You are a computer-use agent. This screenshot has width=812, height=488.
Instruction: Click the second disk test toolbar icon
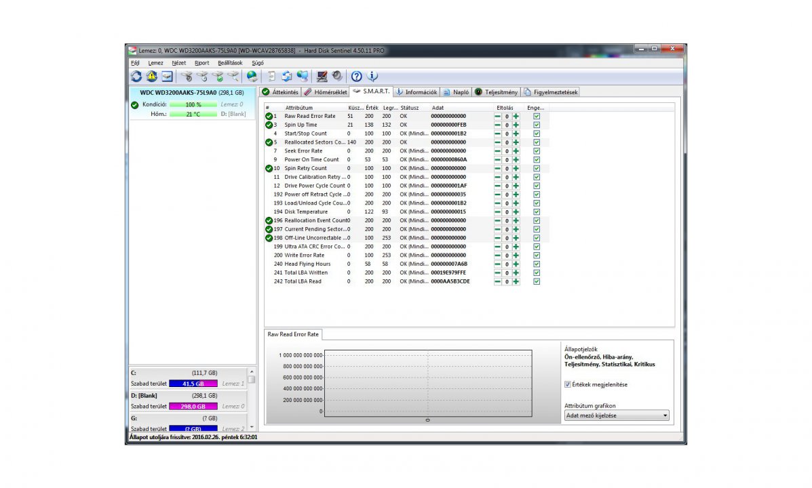(x=202, y=77)
